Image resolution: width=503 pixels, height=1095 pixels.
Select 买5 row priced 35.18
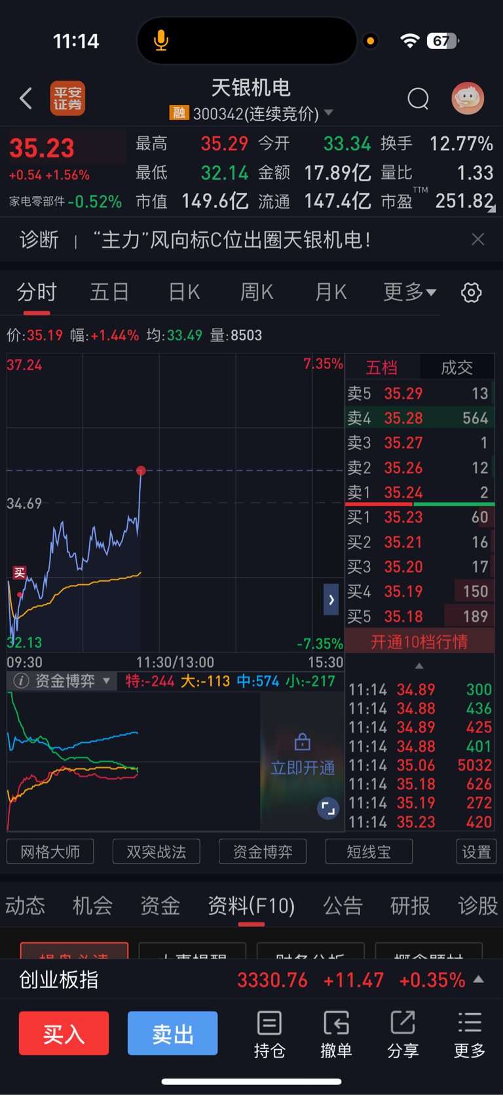[x=419, y=616]
